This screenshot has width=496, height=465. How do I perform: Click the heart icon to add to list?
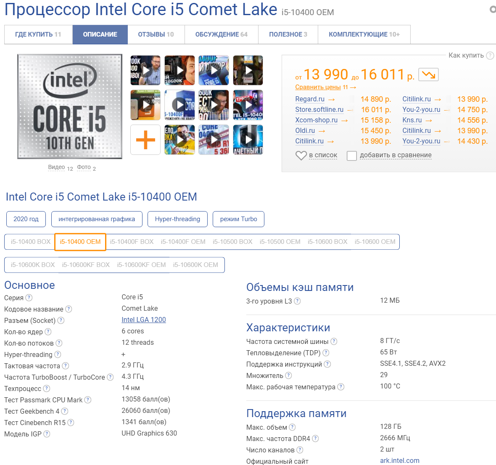click(x=301, y=155)
